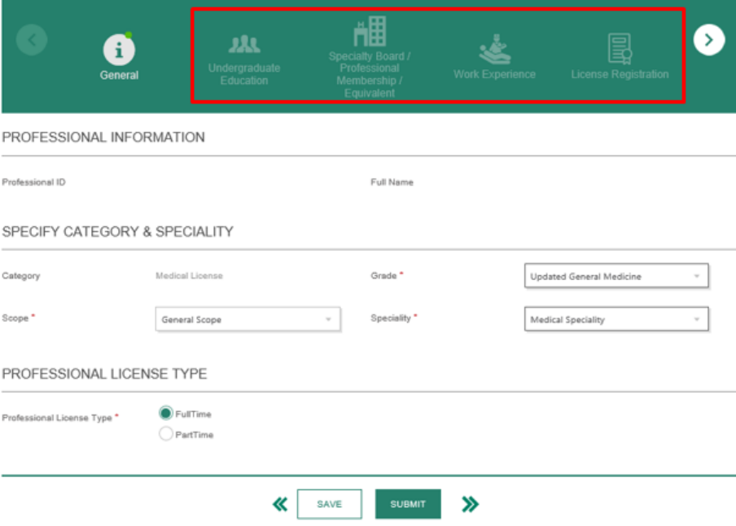Select FullTime license type

[x=166, y=414]
